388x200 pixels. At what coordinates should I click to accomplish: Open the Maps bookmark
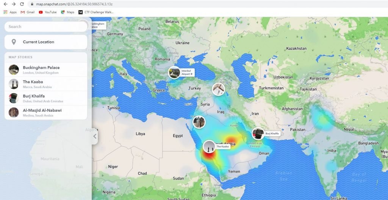tap(67, 12)
